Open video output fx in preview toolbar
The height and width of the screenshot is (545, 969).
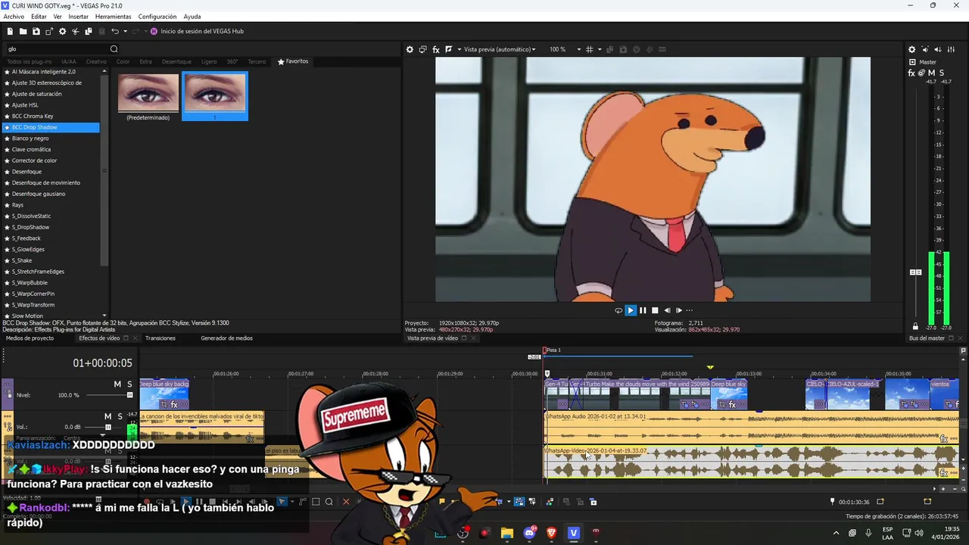click(436, 49)
